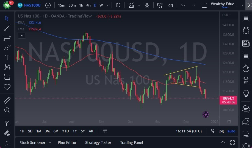
Task: Open the hotlists flame panel
Action: (246, 68)
